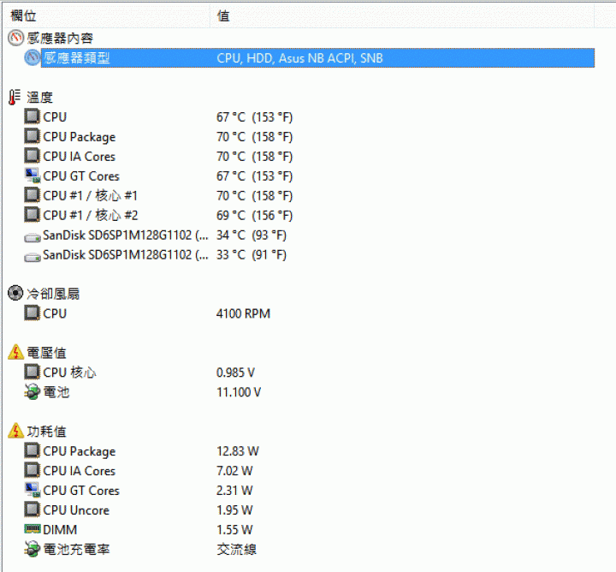Select the second SanDisk SD6SP1M128G1102 label
This screenshot has height=572, width=616.
pyautogui.click(x=126, y=255)
